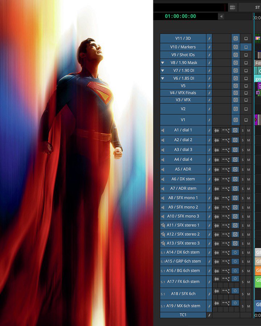Click the 5.1 icon on A18 / SFX 6ch

pos(163,294)
